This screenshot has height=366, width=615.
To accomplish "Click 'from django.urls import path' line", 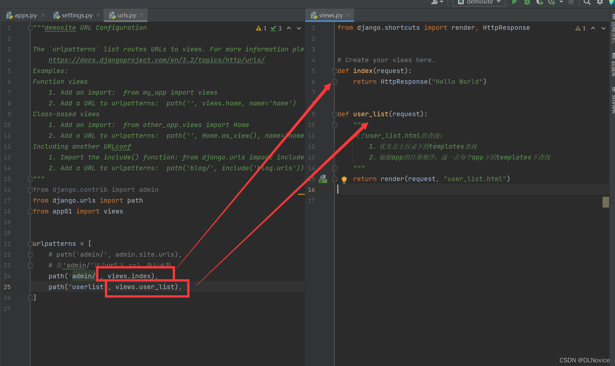I will tap(88, 201).
